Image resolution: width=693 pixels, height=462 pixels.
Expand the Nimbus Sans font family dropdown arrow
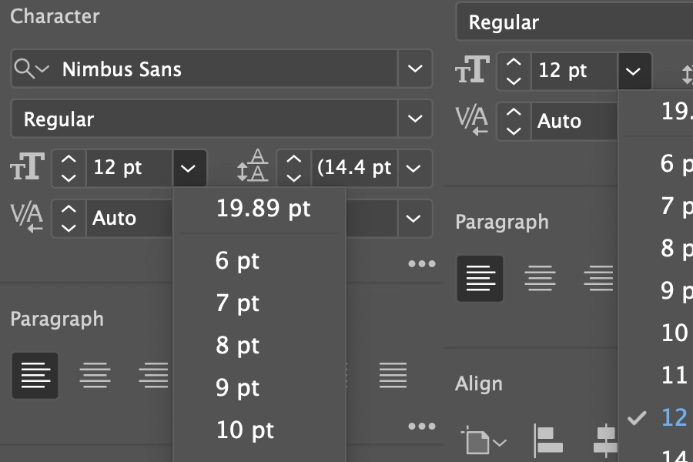click(x=414, y=69)
